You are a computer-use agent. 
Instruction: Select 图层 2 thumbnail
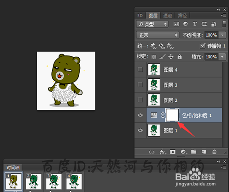(x=154, y=100)
